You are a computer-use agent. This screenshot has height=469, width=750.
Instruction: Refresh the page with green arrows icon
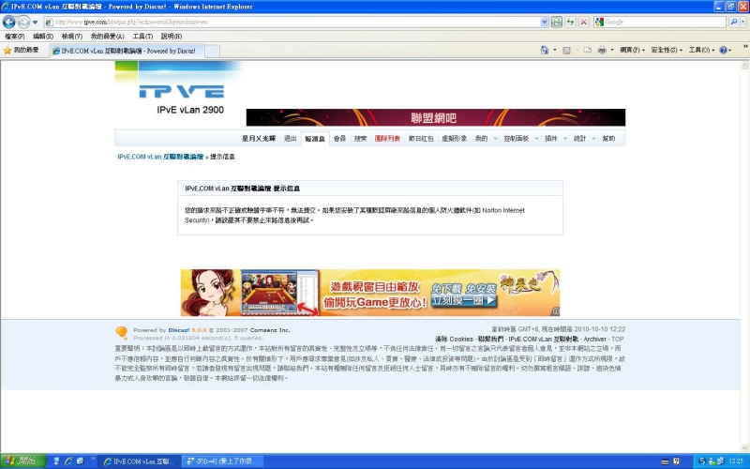570,22
